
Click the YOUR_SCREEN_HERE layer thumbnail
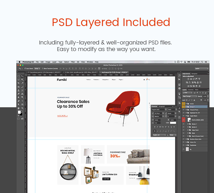[189, 120]
